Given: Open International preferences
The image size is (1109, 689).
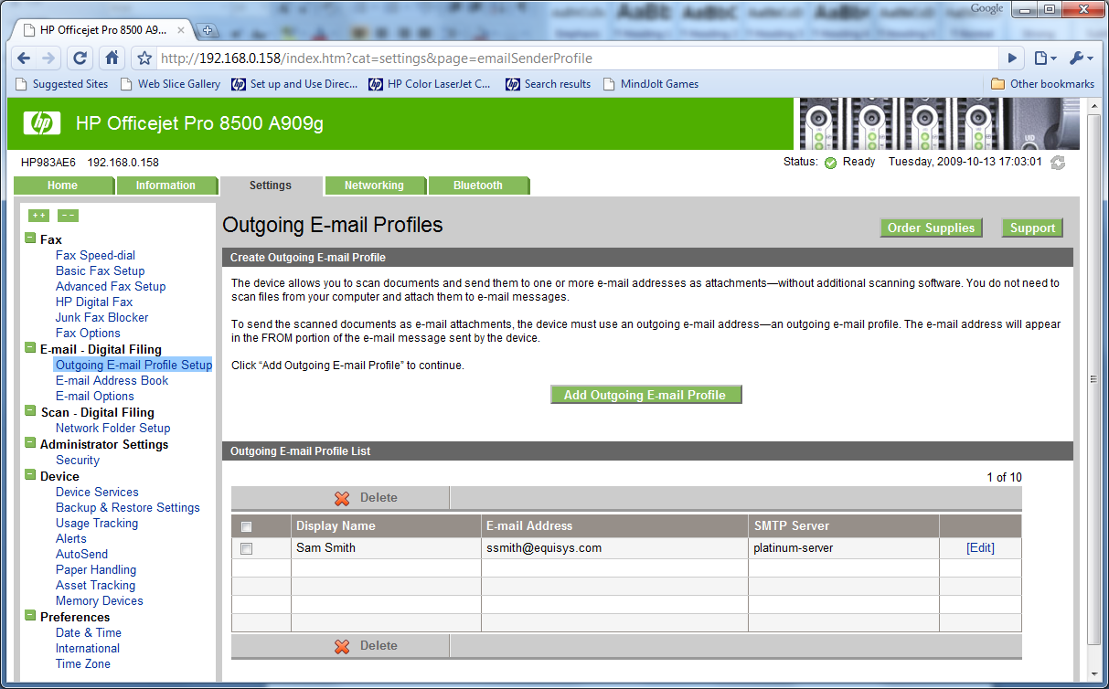Looking at the screenshot, I should [88, 648].
